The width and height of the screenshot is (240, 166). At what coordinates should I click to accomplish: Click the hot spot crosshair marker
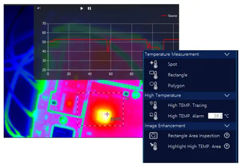pos(107,114)
